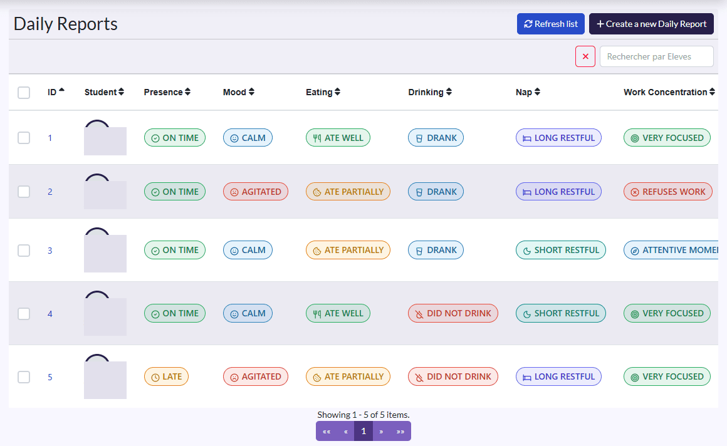Open report ID 1 link
This screenshot has width=727, height=446.
(x=50, y=138)
